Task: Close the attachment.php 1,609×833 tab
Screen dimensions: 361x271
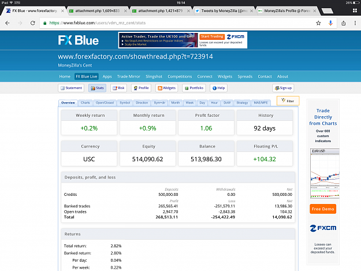Action: [125, 11]
